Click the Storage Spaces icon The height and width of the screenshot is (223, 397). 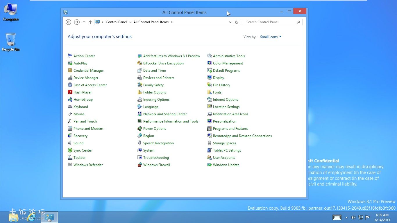[209, 143]
